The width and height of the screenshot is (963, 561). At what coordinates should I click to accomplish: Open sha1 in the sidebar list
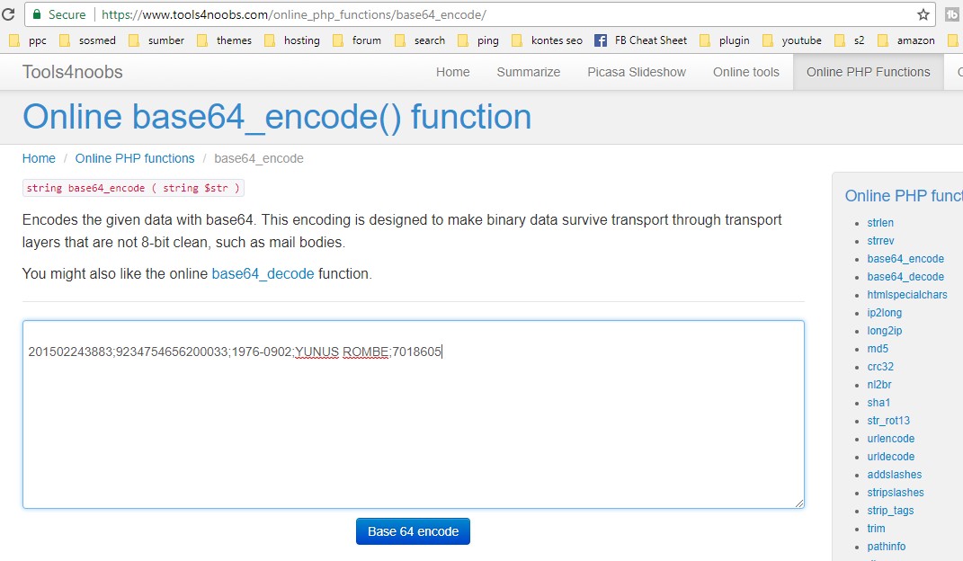pyautogui.click(x=878, y=403)
